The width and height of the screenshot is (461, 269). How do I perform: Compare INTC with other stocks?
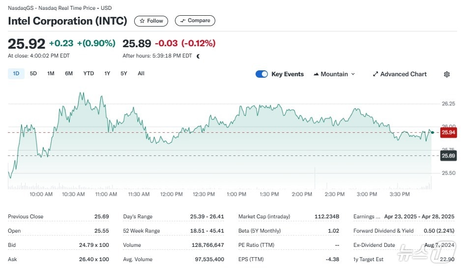tap(195, 21)
